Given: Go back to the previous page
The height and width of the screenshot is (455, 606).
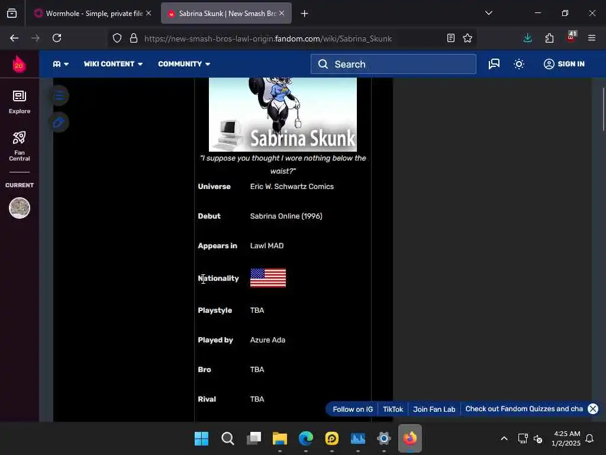Looking at the screenshot, I should [x=14, y=38].
